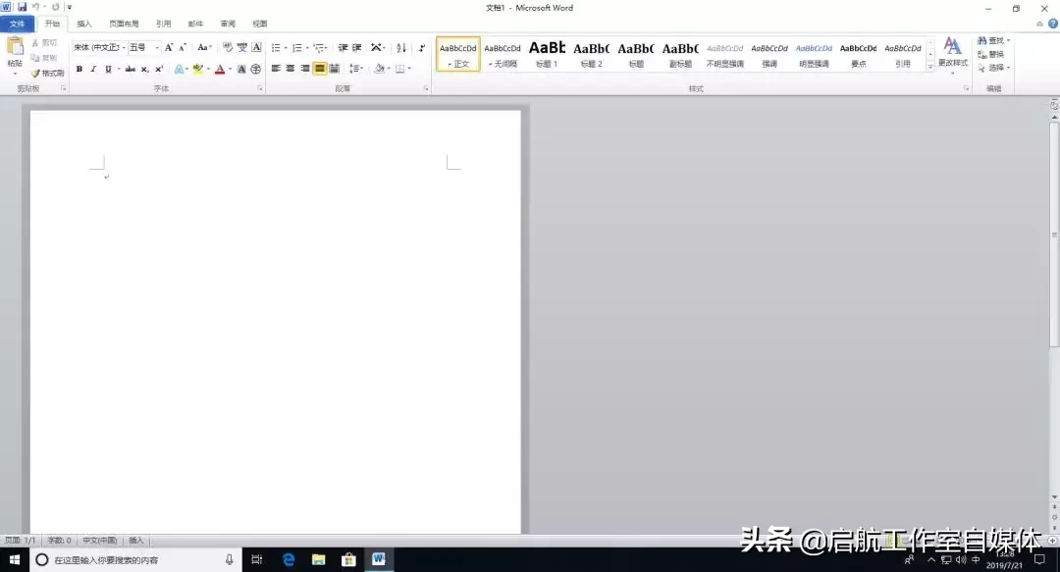This screenshot has width=1060, height=572.
Task: Apply bold formatting with the B icon
Action: coord(77,69)
